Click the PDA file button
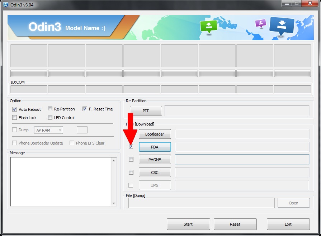Screen dimensions: 321x236 click(155, 147)
